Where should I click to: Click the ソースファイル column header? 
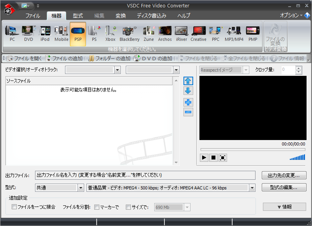point(89,81)
